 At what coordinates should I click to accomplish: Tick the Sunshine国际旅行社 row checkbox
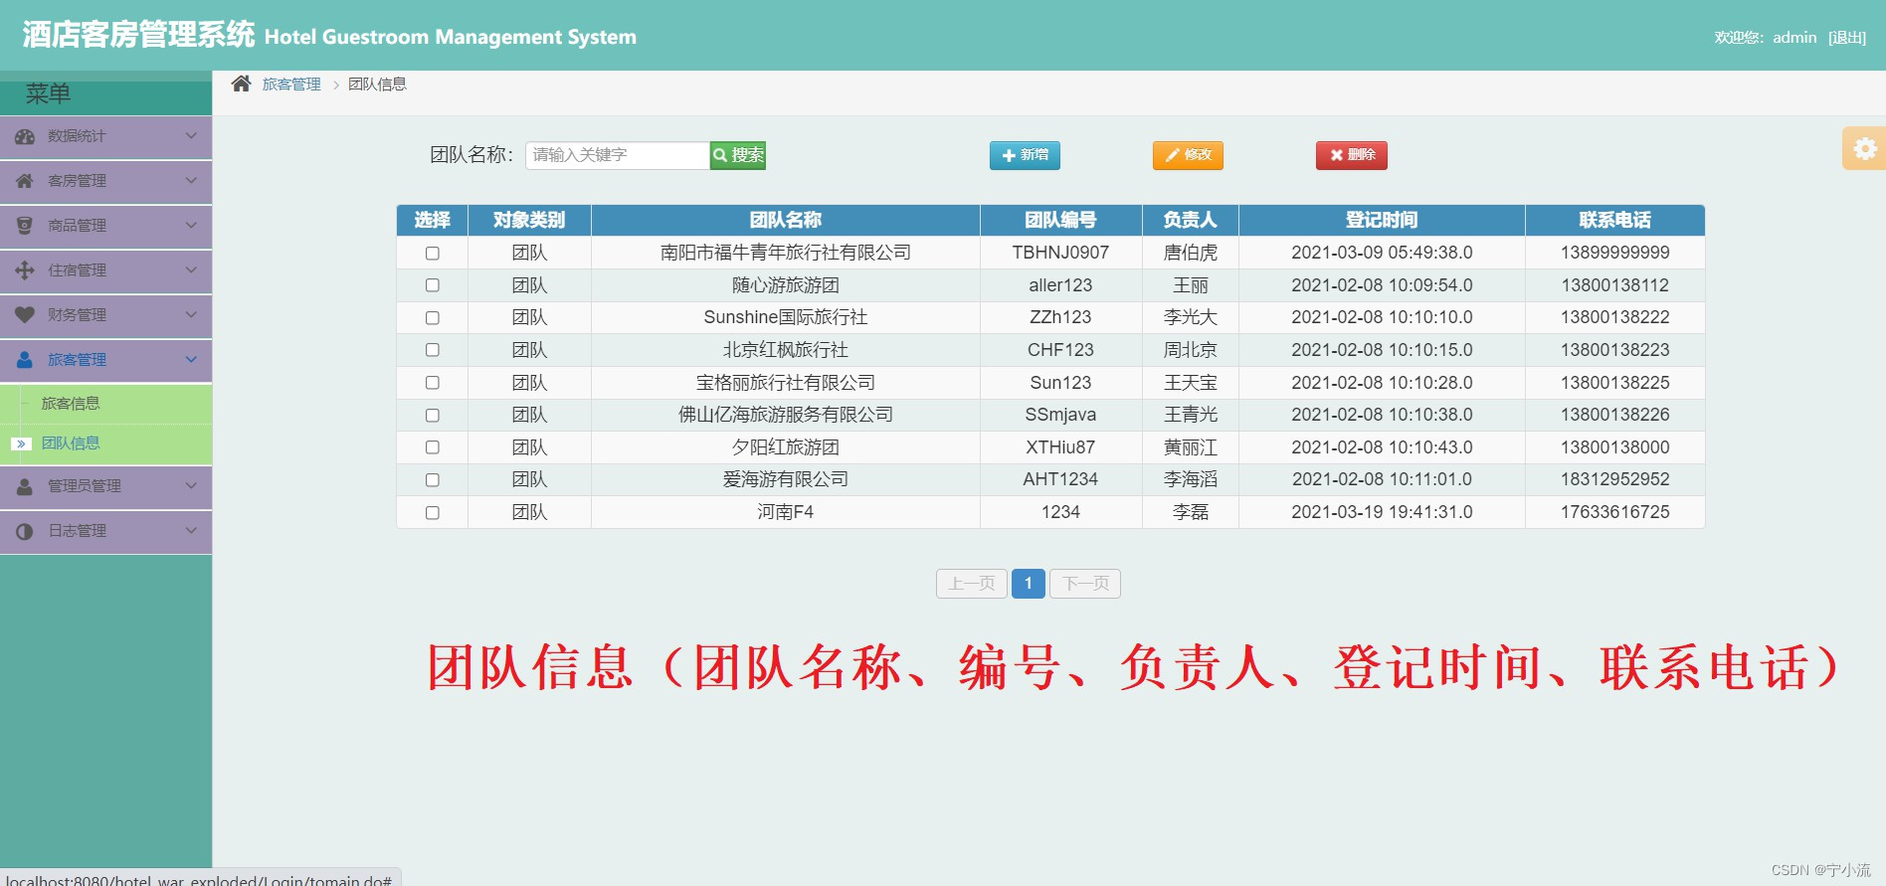432,318
